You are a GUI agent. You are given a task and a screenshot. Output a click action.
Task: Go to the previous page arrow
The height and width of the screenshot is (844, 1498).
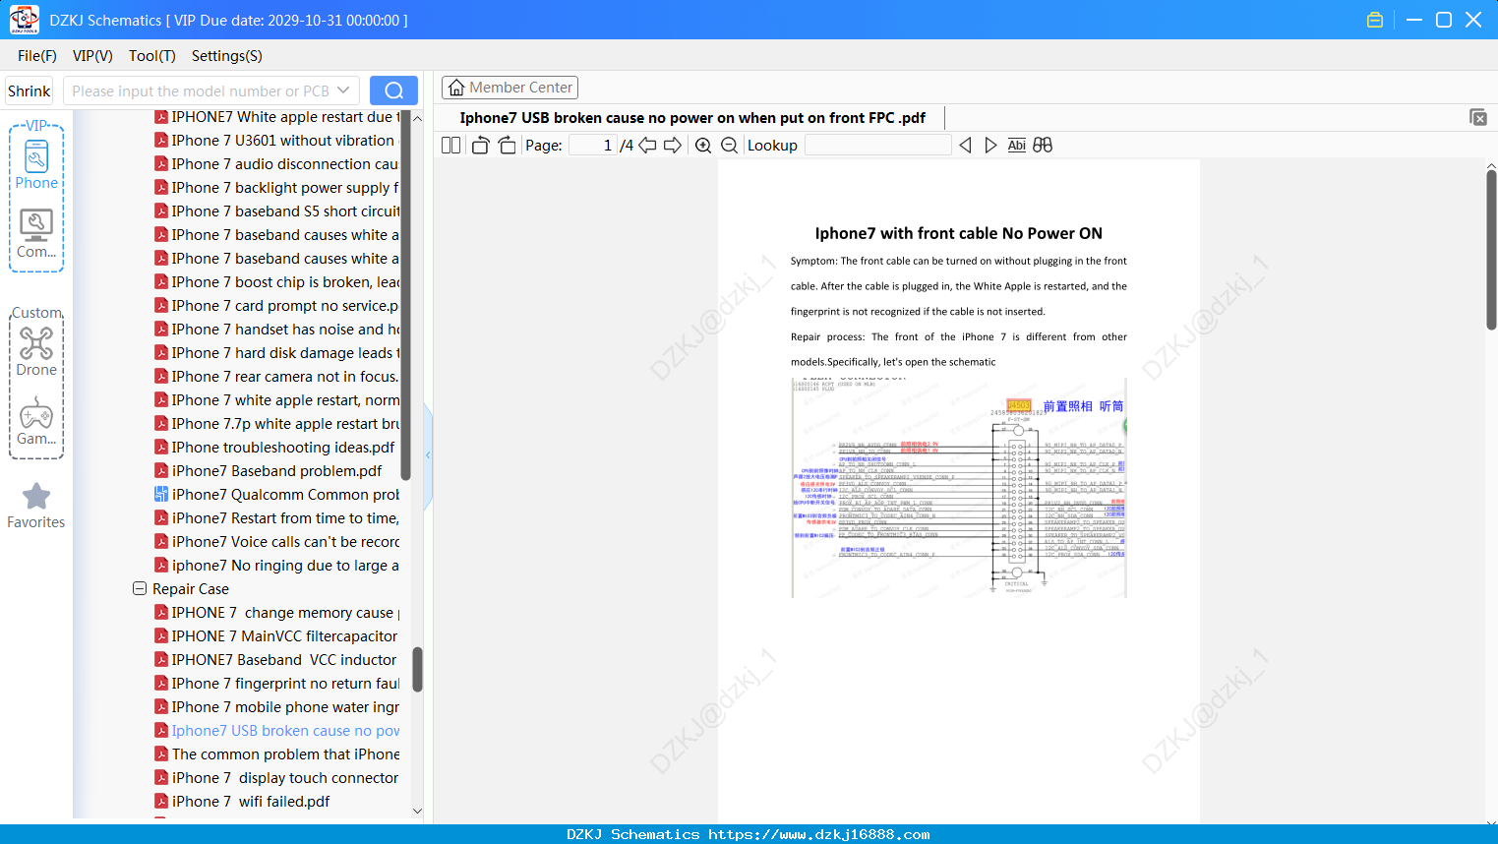tap(647, 146)
